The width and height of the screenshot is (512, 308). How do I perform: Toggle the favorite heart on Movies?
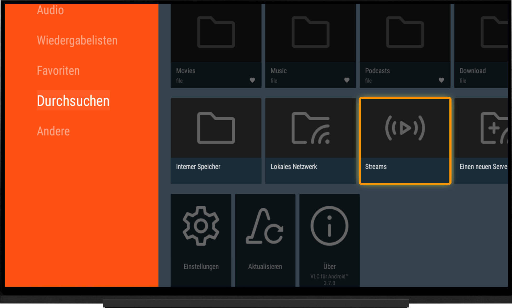point(252,80)
